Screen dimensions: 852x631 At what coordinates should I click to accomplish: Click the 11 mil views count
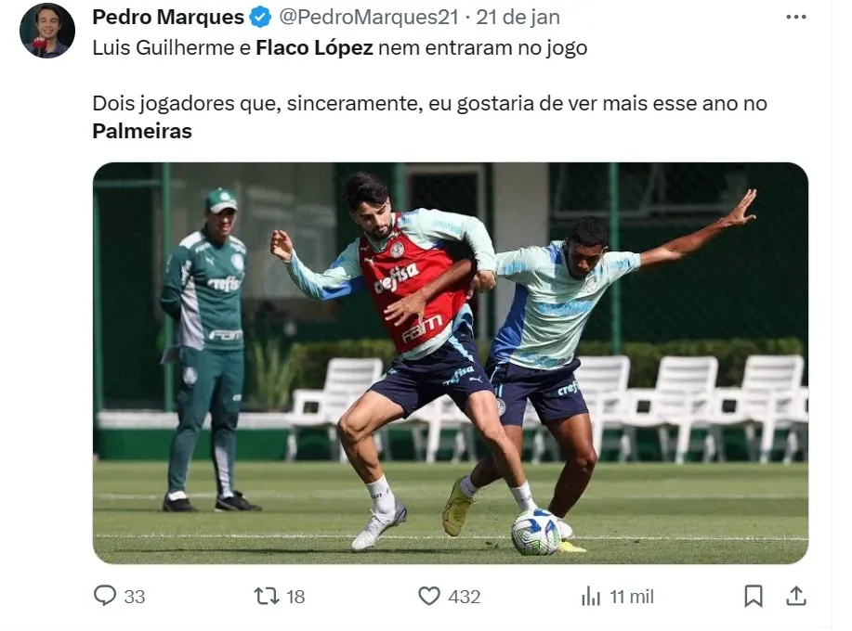pyautogui.click(x=632, y=597)
